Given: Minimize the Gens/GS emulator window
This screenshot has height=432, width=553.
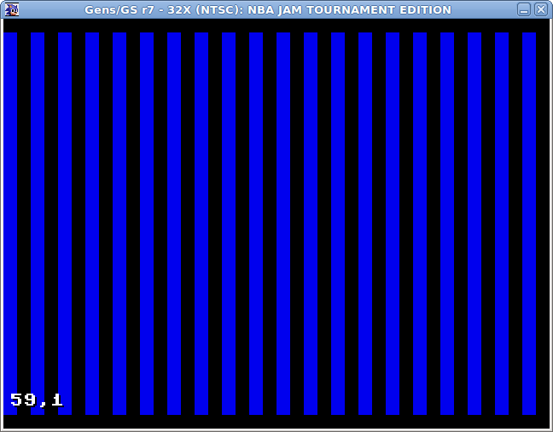Looking at the screenshot, I should [524, 10].
